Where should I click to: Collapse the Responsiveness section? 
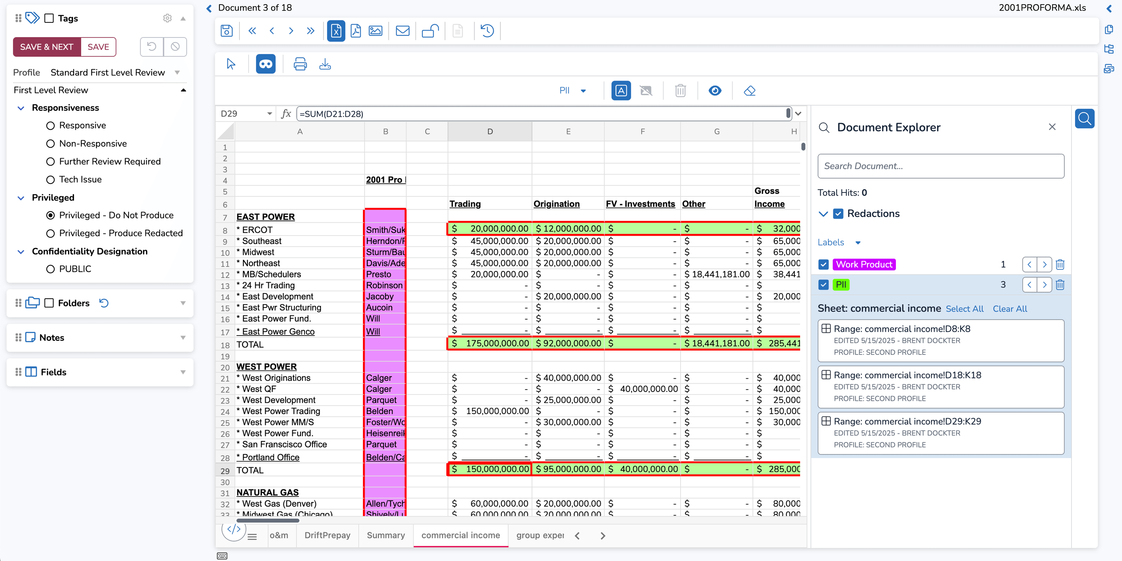point(20,108)
